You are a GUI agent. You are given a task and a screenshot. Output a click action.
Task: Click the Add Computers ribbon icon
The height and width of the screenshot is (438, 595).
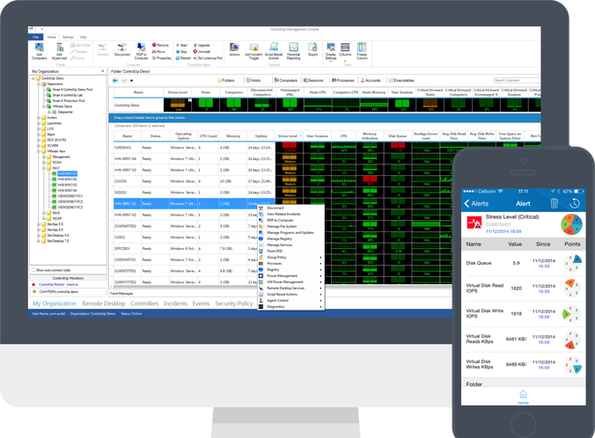(39, 49)
